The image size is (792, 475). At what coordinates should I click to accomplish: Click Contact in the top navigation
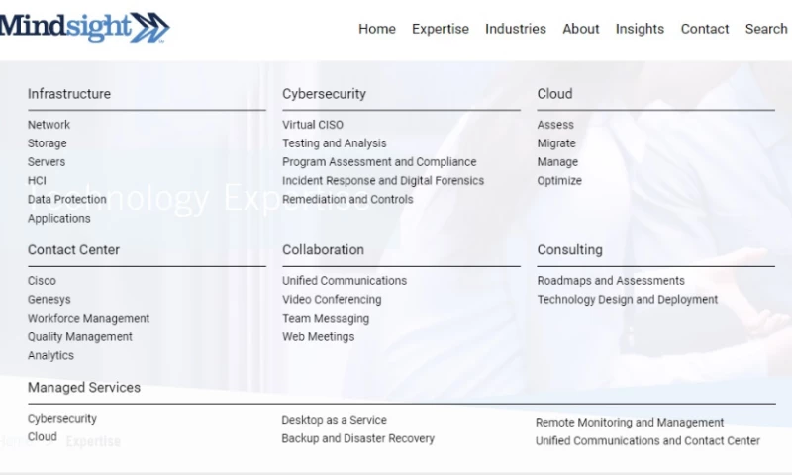click(705, 29)
